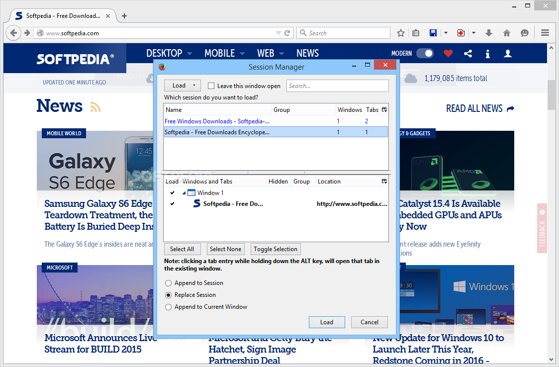This screenshot has width=559, height=367.
Task: Open dropdown next to Session Manager toolbar icon
Action: click(x=446, y=33)
